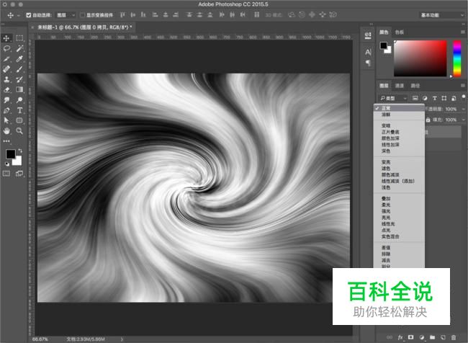Reset default foreground and background colors

pos(7,164)
